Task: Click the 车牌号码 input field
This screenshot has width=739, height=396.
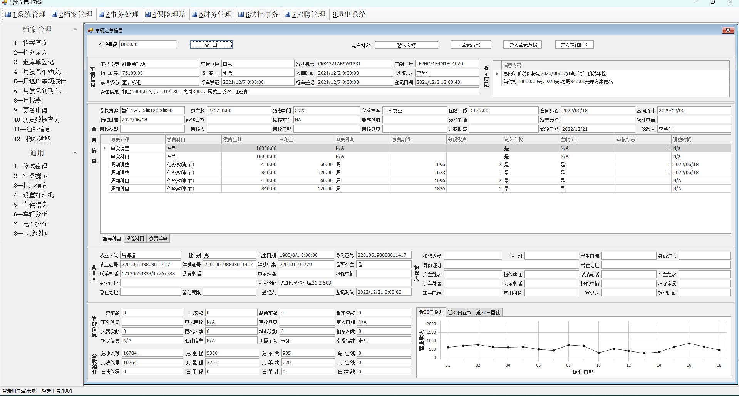Action: (x=148, y=44)
